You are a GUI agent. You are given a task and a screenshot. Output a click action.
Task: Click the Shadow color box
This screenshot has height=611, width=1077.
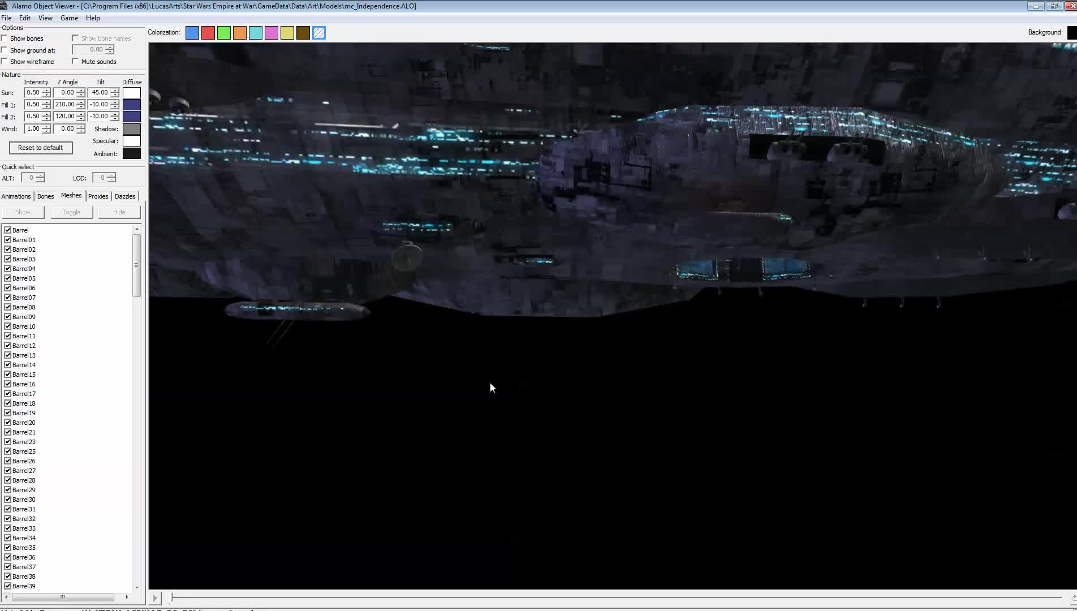(132, 128)
